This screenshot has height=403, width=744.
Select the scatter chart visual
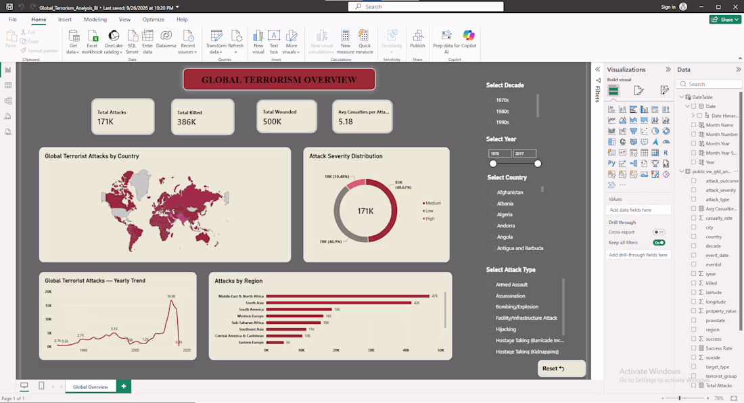click(x=645, y=131)
